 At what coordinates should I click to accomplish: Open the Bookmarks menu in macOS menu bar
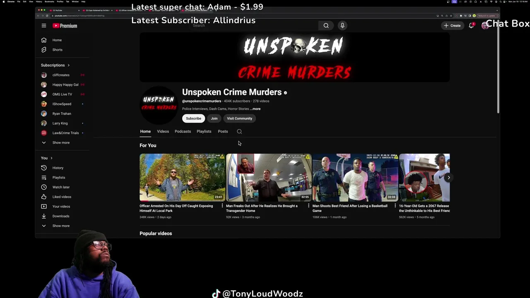(x=49, y=2)
